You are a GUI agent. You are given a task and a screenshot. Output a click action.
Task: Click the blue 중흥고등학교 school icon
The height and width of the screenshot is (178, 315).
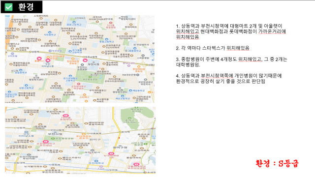click(x=107, y=39)
